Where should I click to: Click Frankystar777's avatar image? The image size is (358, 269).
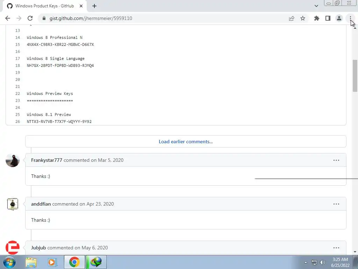pyautogui.click(x=13, y=160)
